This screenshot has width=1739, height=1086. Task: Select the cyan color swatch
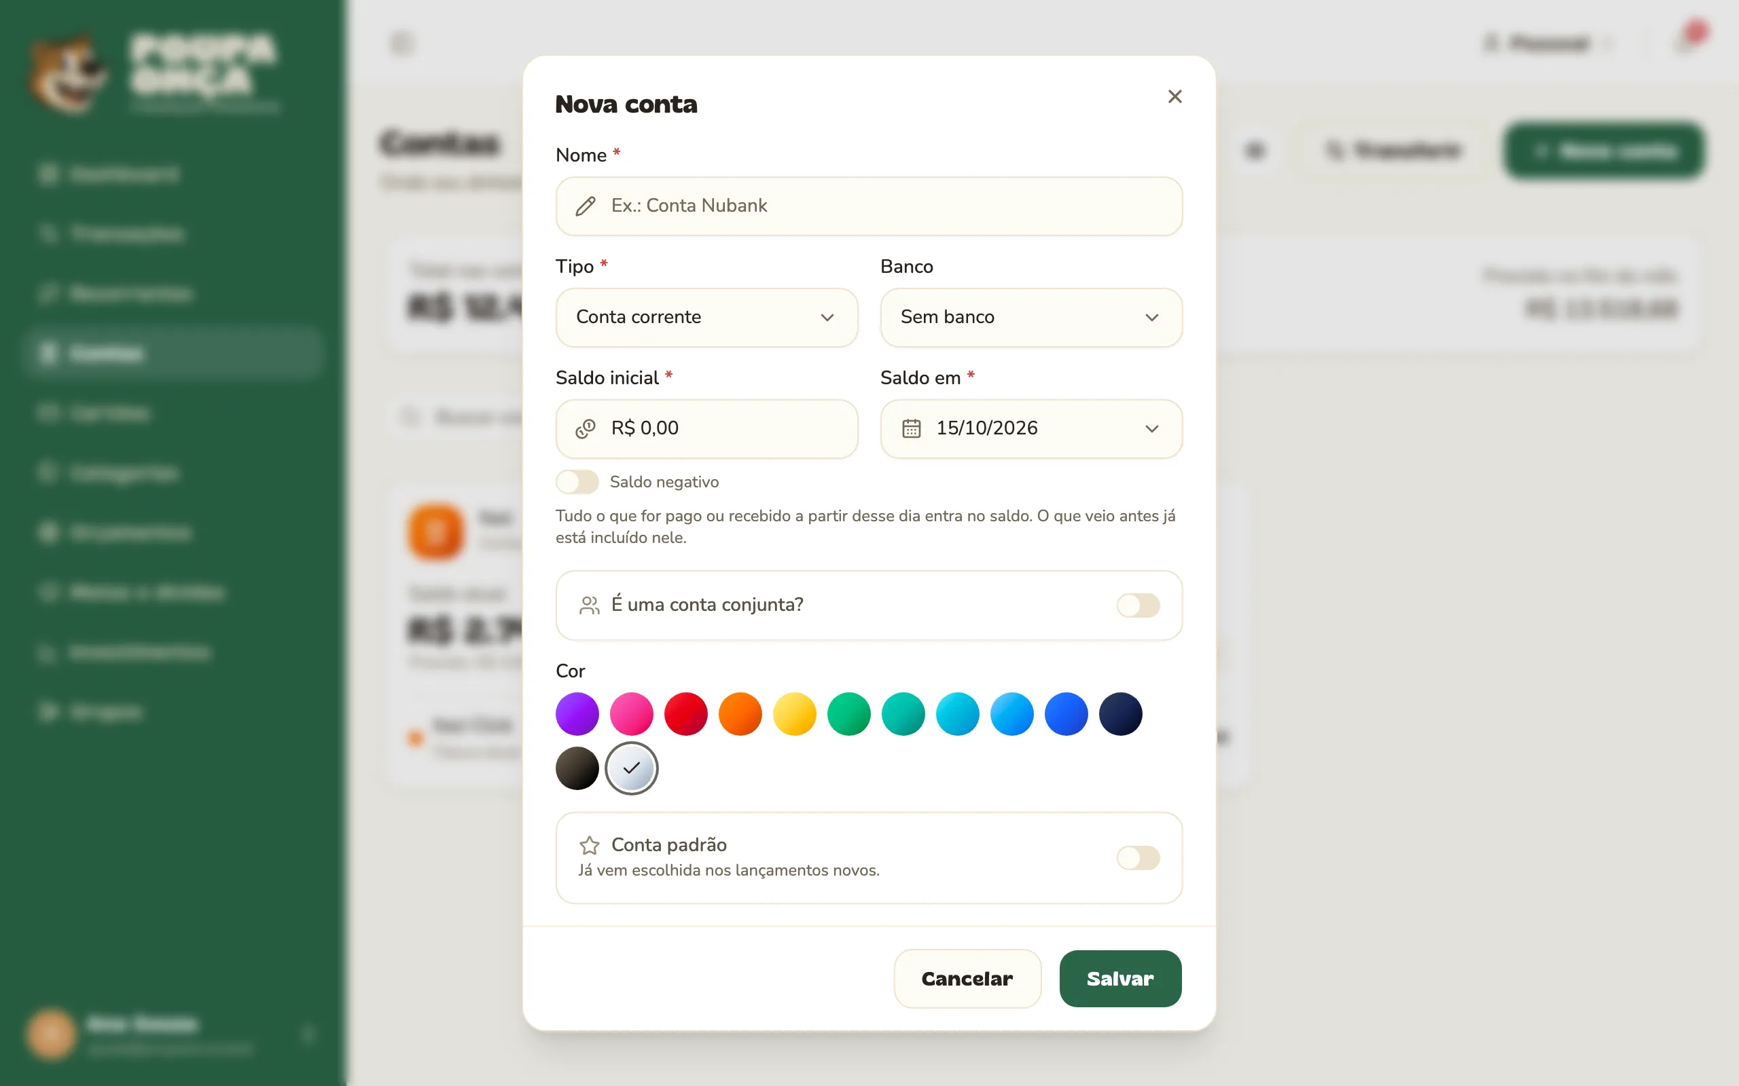[958, 714]
